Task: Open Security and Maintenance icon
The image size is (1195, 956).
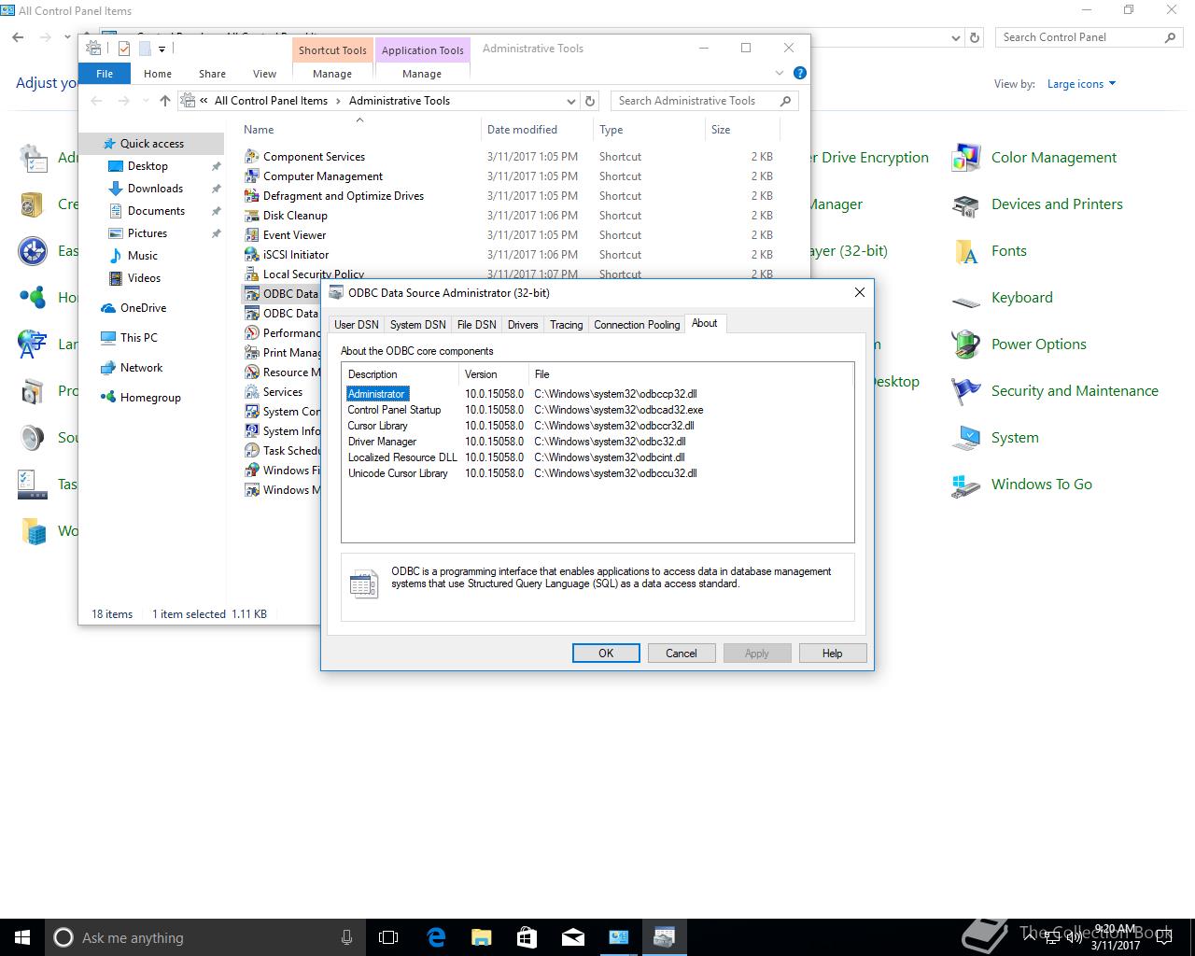Action: (x=966, y=391)
